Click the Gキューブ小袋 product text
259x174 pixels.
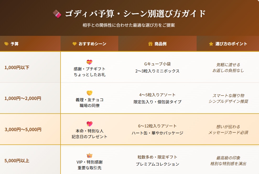157,64
